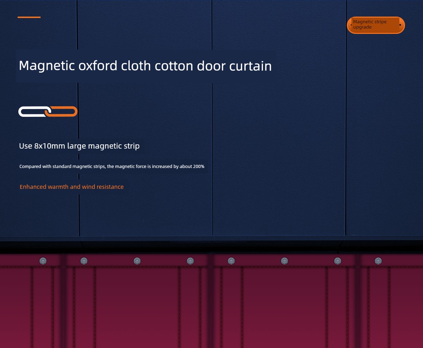Click the fourth rivet from the left
Viewport: 423px width, 348px height.
[190, 261]
